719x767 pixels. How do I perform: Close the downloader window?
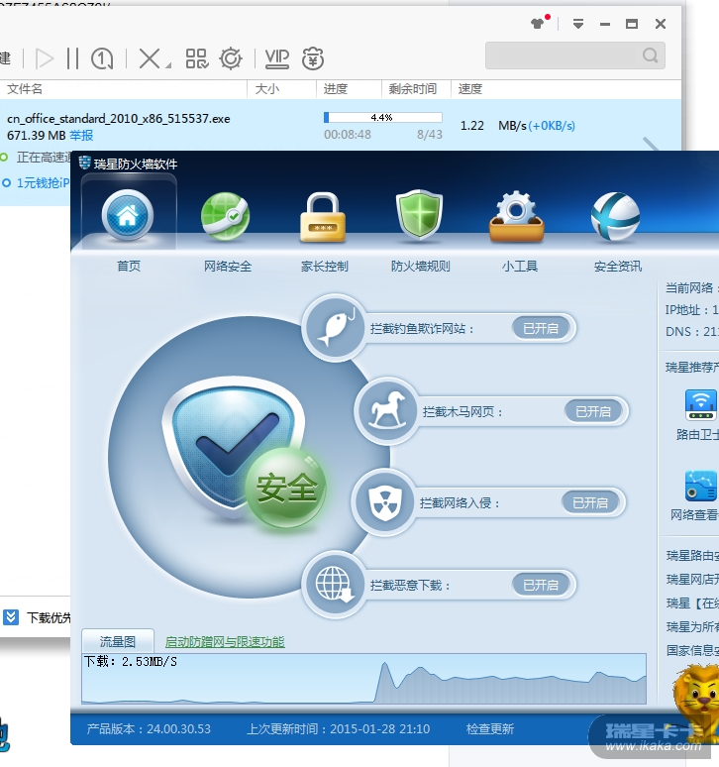coord(661,24)
